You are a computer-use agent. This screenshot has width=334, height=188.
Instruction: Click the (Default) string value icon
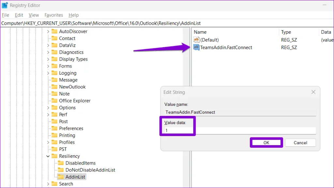point(196,40)
